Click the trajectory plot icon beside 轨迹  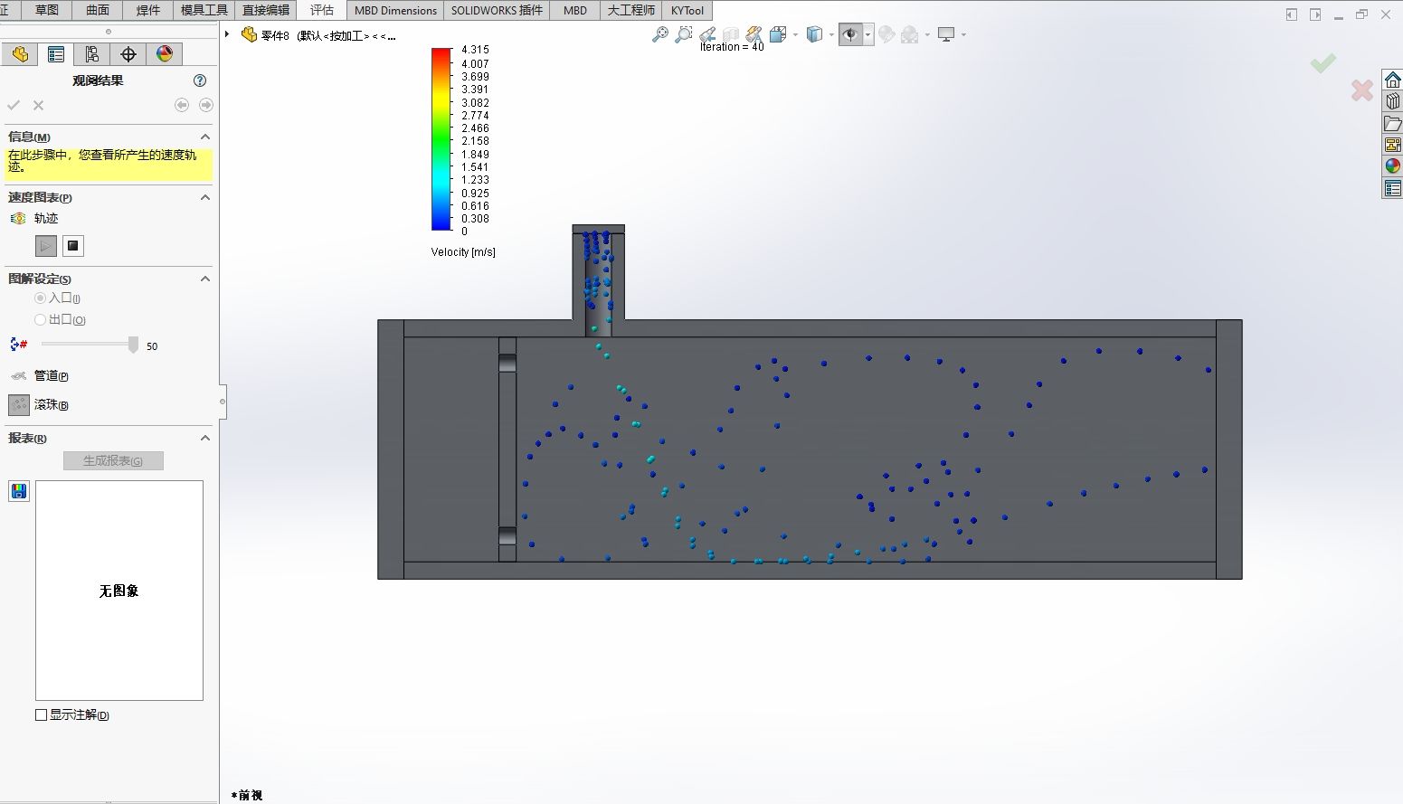tap(18, 218)
